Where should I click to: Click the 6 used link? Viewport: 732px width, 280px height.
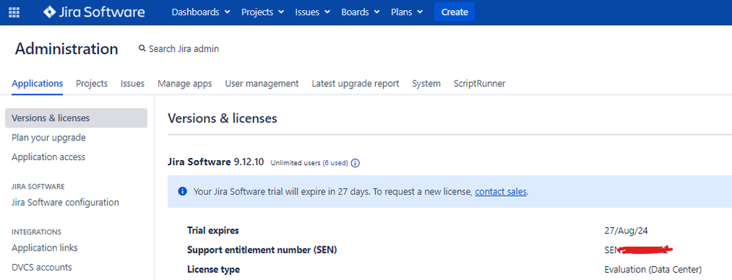(x=335, y=163)
